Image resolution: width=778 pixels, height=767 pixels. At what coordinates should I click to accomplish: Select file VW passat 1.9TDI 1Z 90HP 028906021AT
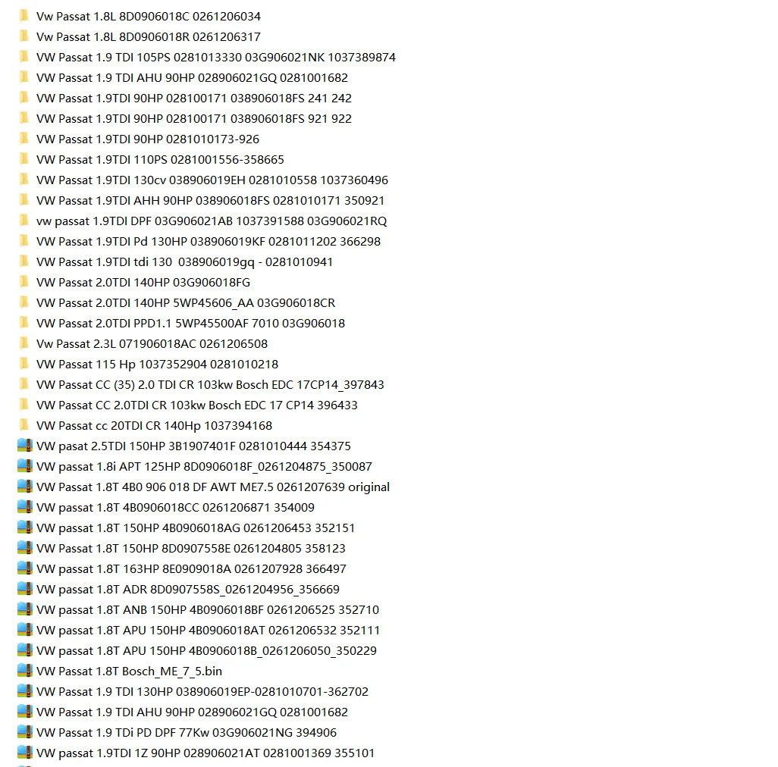coord(205,753)
